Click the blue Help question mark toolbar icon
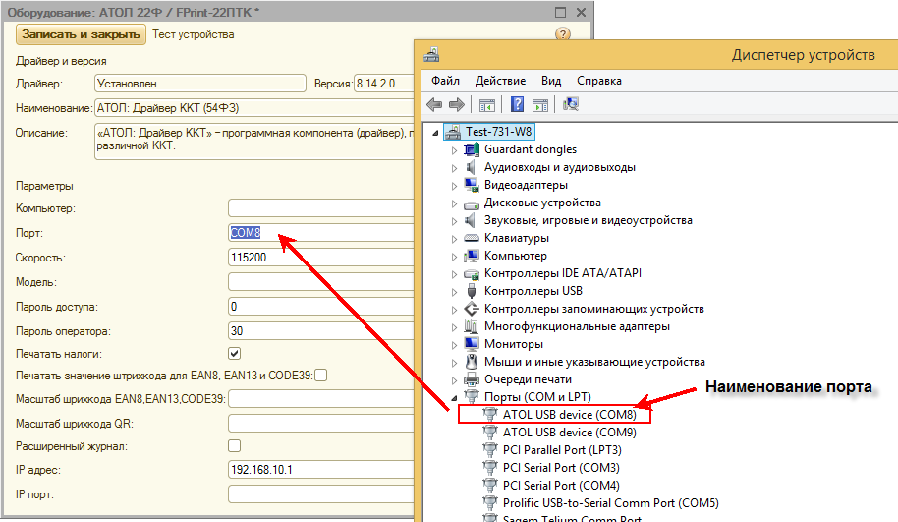Viewport: 898px width, 522px height. [517, 104]
